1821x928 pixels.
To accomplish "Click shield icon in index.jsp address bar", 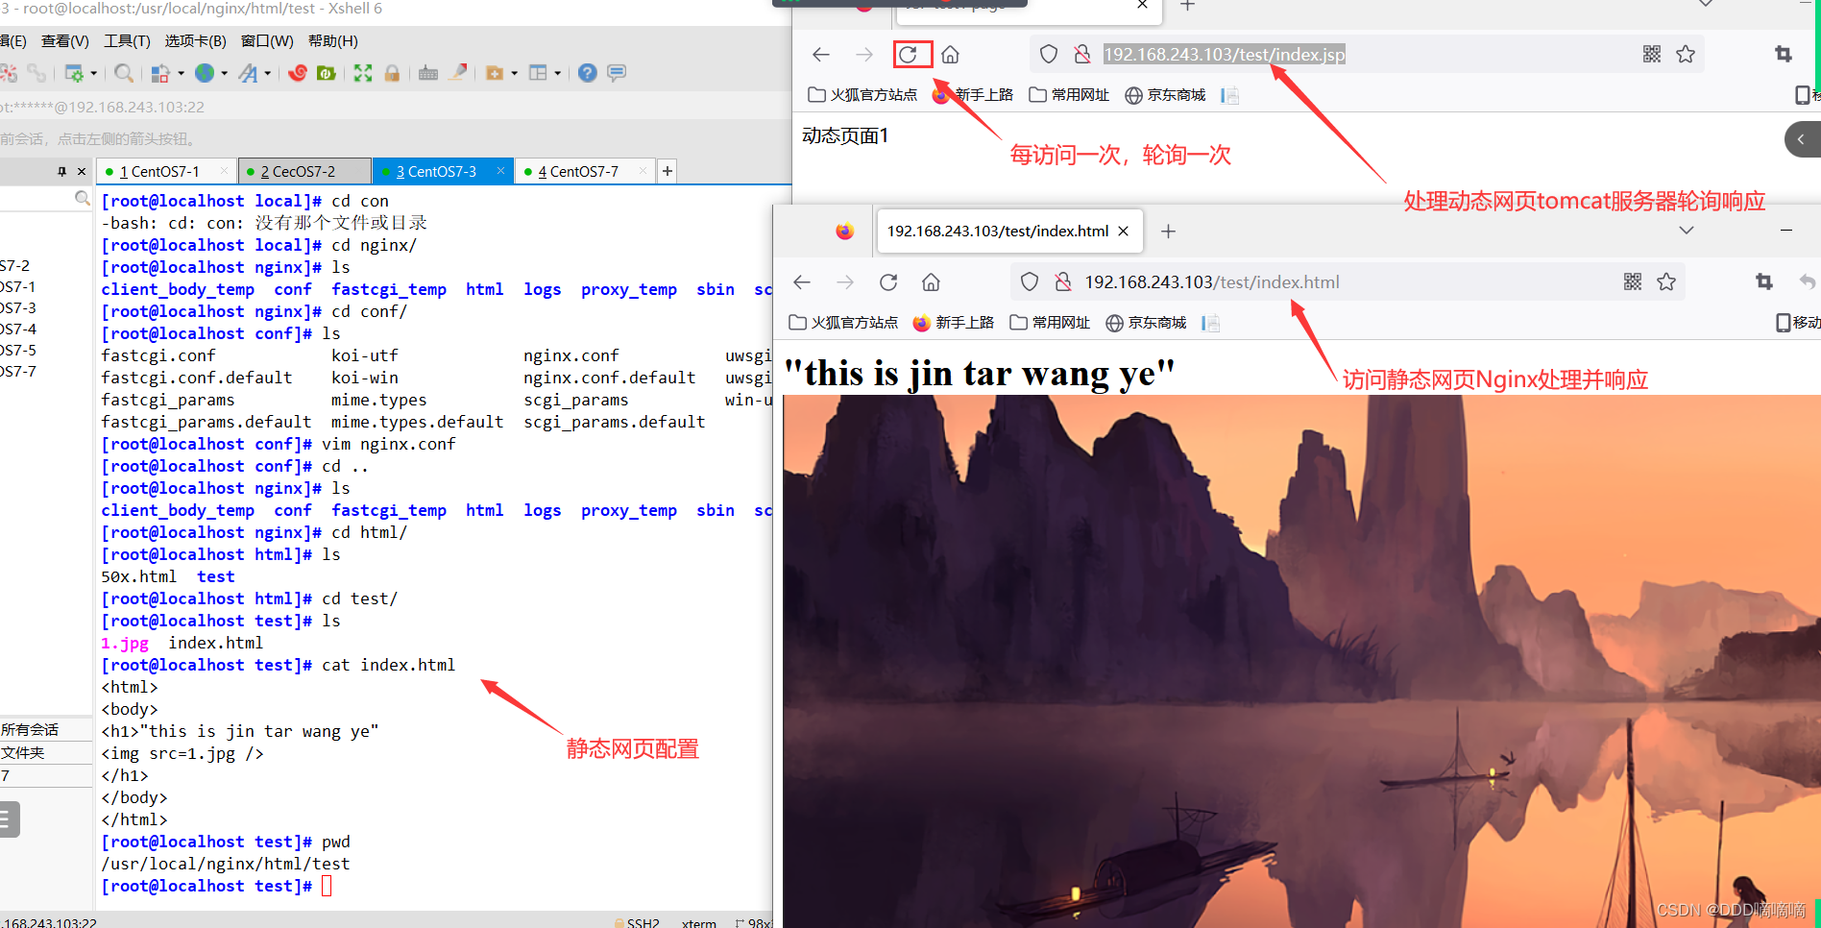I will point(1049,55).
